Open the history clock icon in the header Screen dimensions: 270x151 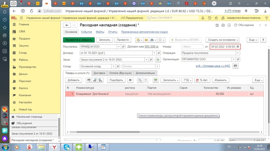[x=209, y=18]
